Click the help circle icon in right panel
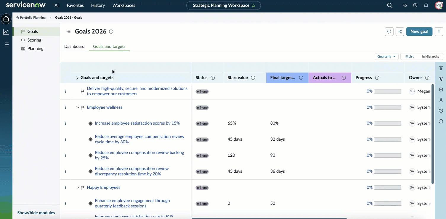Screen dimensions: 446x219 click(x=441, y=111)
